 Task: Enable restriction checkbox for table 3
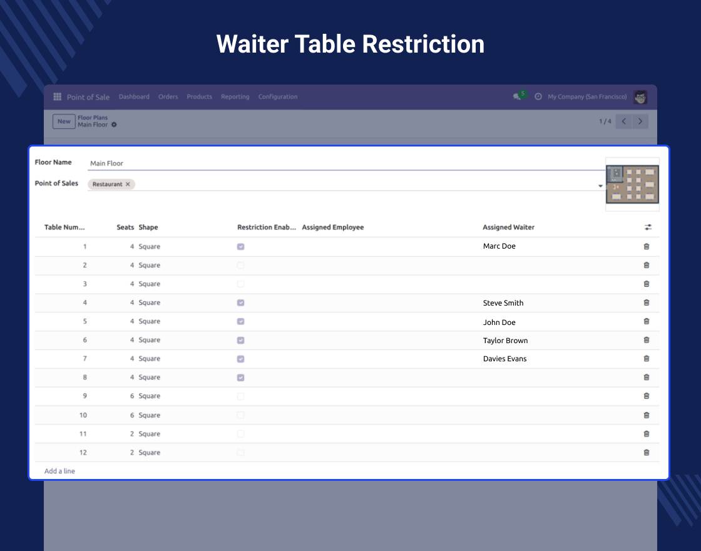240,284
